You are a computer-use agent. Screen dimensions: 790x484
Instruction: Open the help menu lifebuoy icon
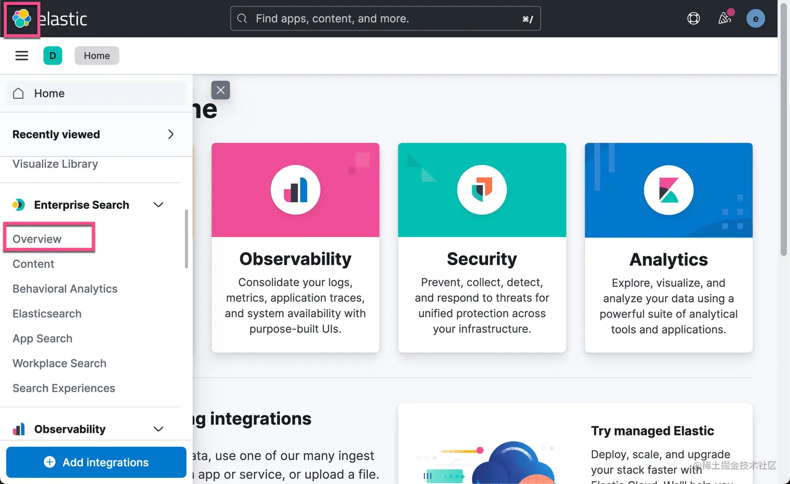point(693,19)
